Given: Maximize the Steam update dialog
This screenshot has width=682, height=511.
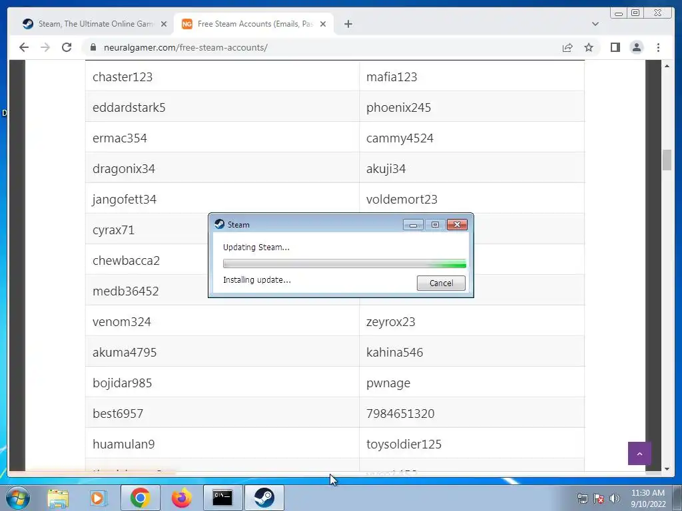Looking at the screenshot, I should pos(435,225).
